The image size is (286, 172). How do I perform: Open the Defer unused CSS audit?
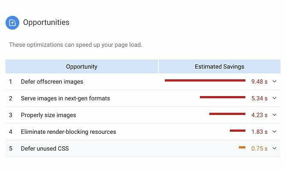tap(45, 148)
